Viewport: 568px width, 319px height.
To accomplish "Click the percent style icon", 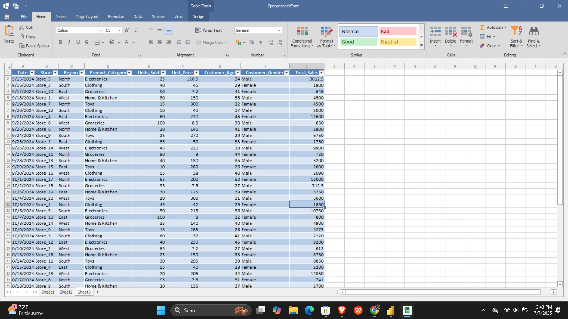I will click(x=252, y=43).
